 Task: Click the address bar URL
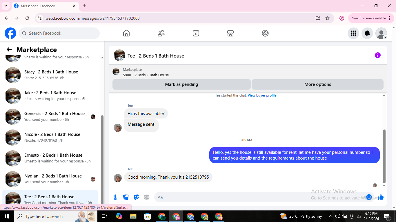point(92,18)
